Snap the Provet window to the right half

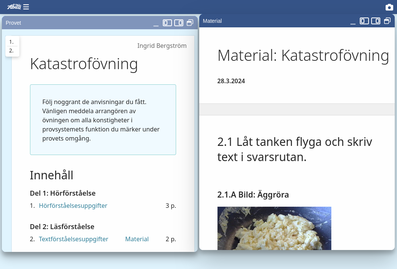(x=179, y=23)
